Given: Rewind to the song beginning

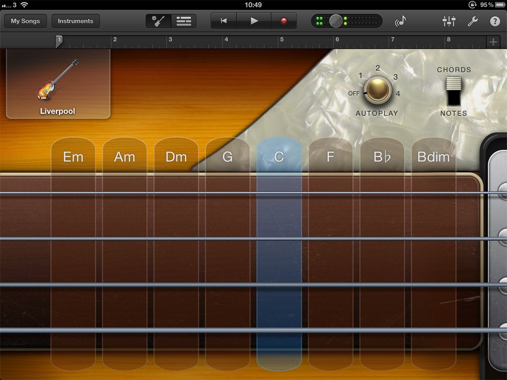Looking at the screenshot, I should [x=223, y=21].
